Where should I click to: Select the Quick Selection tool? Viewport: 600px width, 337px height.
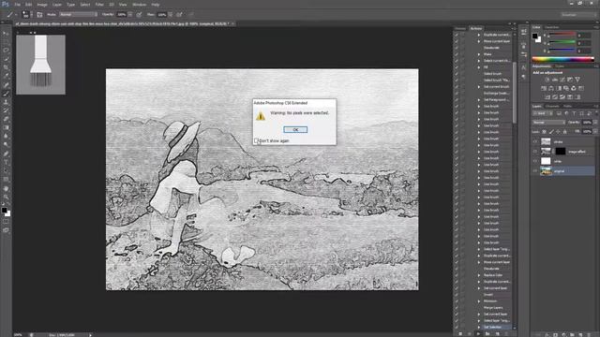coord(6,58)
